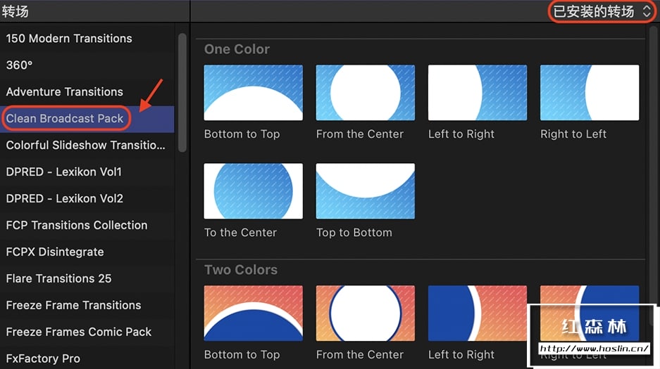The width and height of the screenshot is (660, 369).
Task: Click the 'To the Center' label
Action: (x=240, y=233)
